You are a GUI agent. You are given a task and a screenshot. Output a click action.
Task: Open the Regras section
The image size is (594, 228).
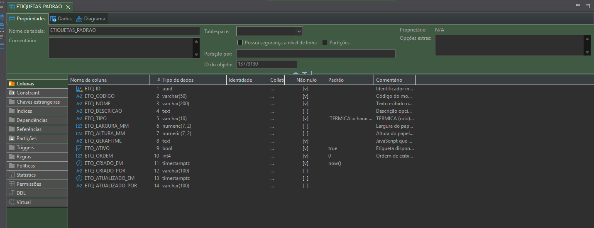click(x=37, y=157)
